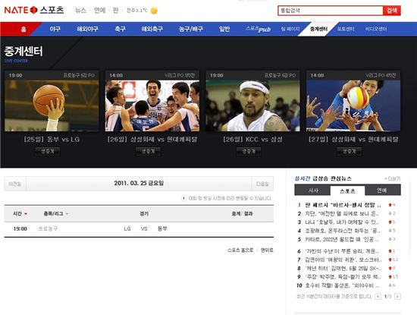Open the 농구/배구 navigation tab
The width and height of the screenshot is (417, 315).
click(x=190, y=29)
